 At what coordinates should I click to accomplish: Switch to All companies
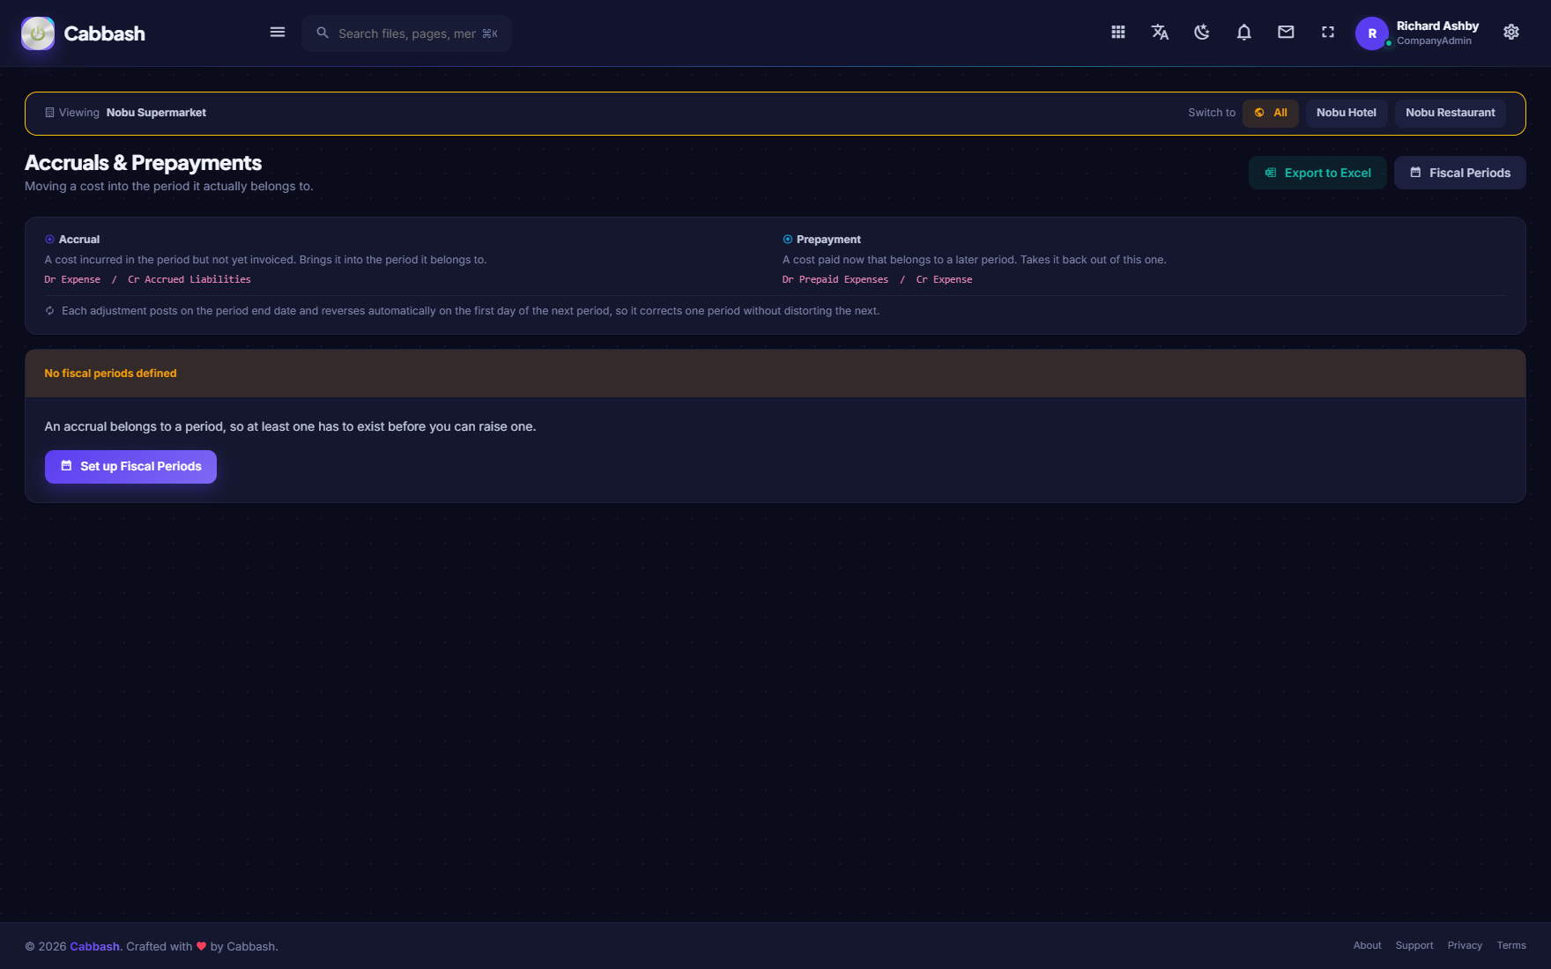tap(1271, 113)
